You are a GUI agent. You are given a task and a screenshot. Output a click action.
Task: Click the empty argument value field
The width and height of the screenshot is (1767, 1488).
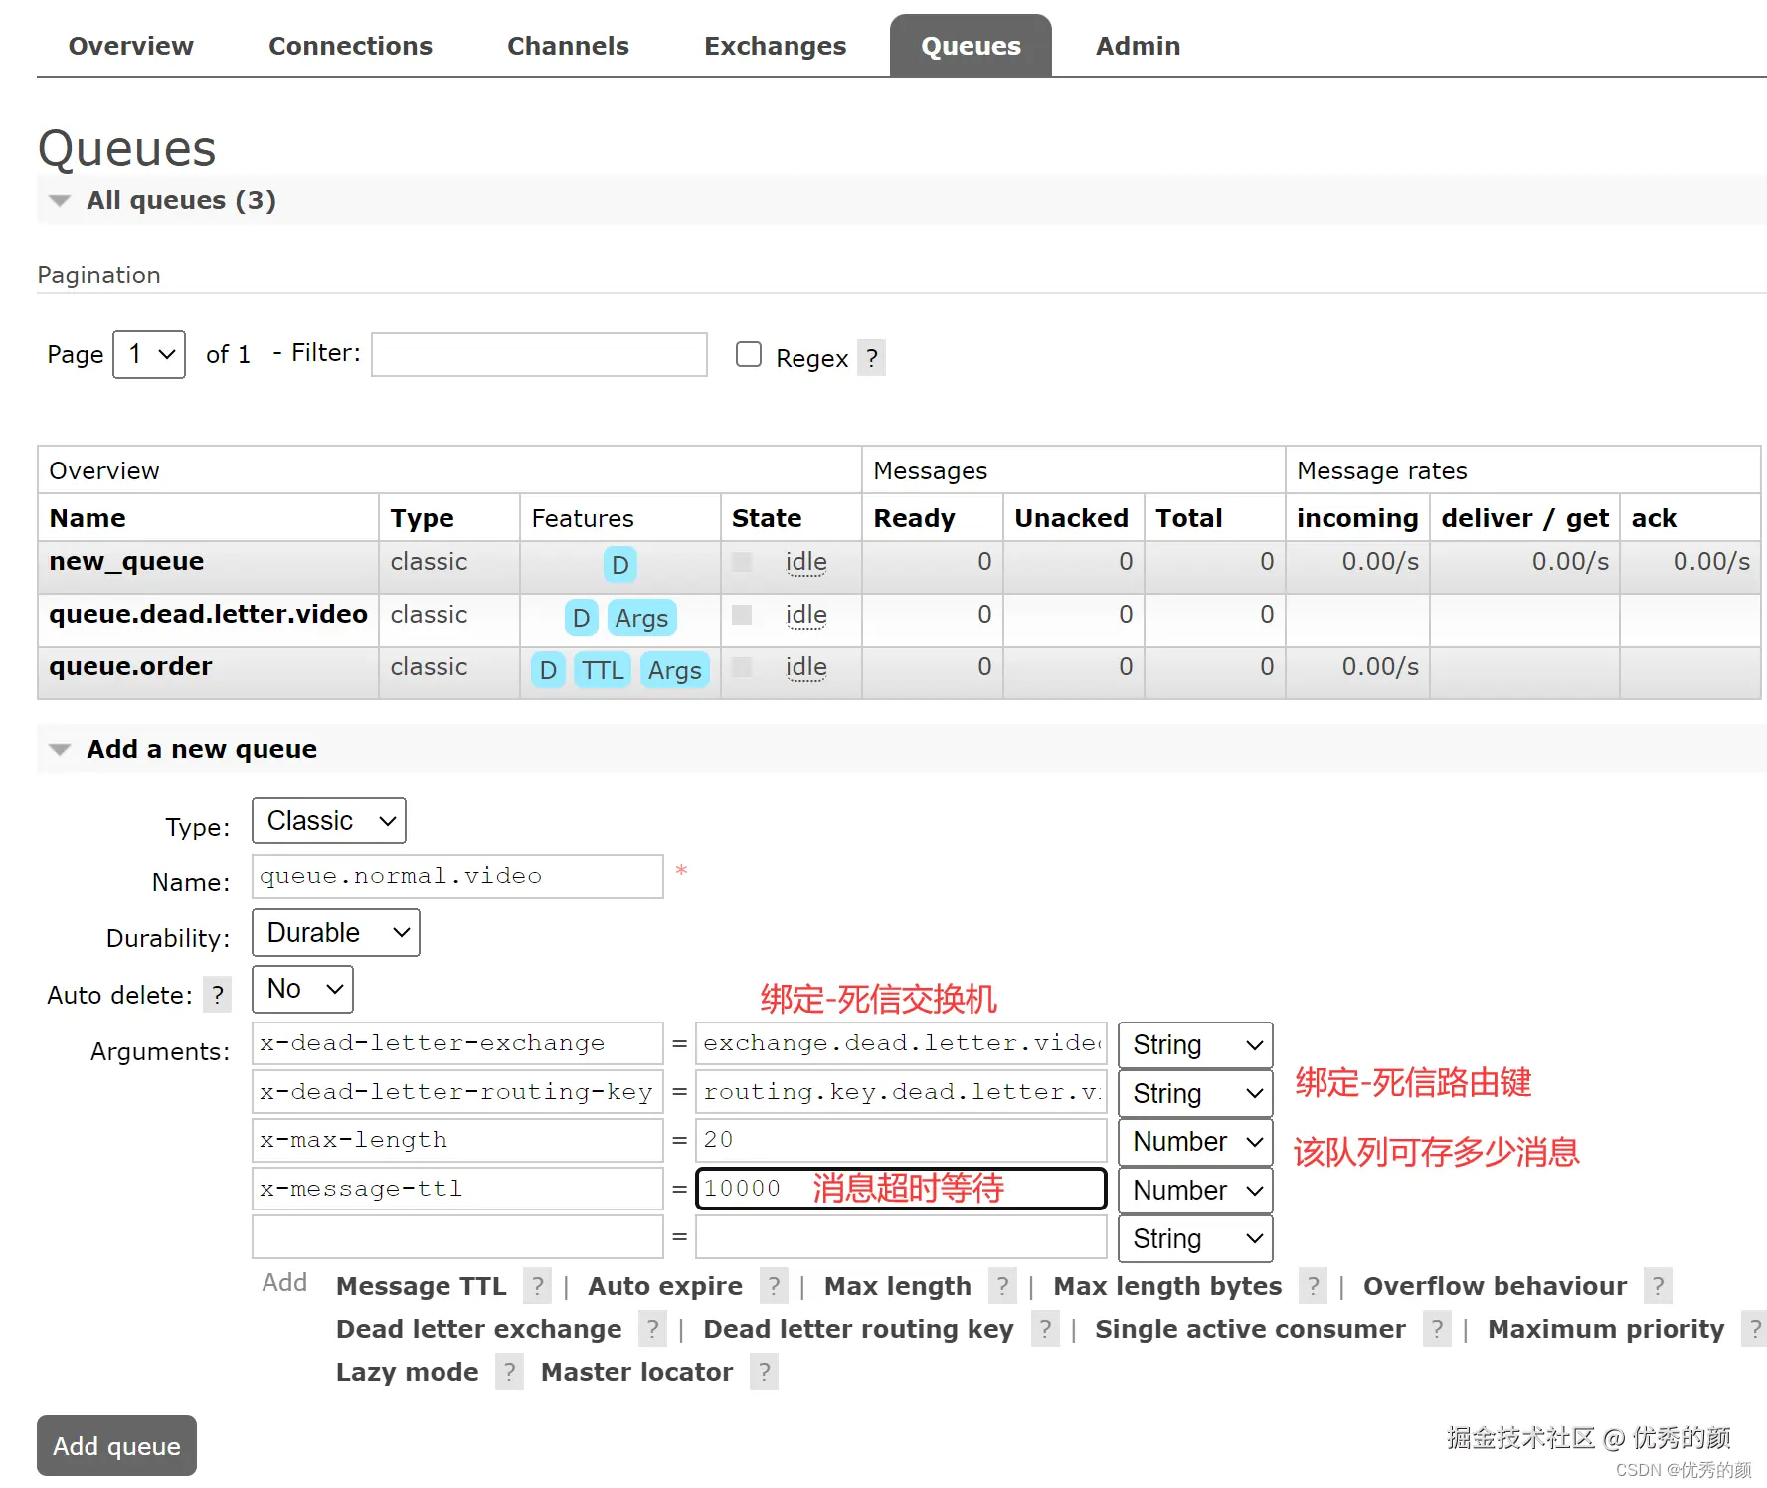click(901, 1237)
